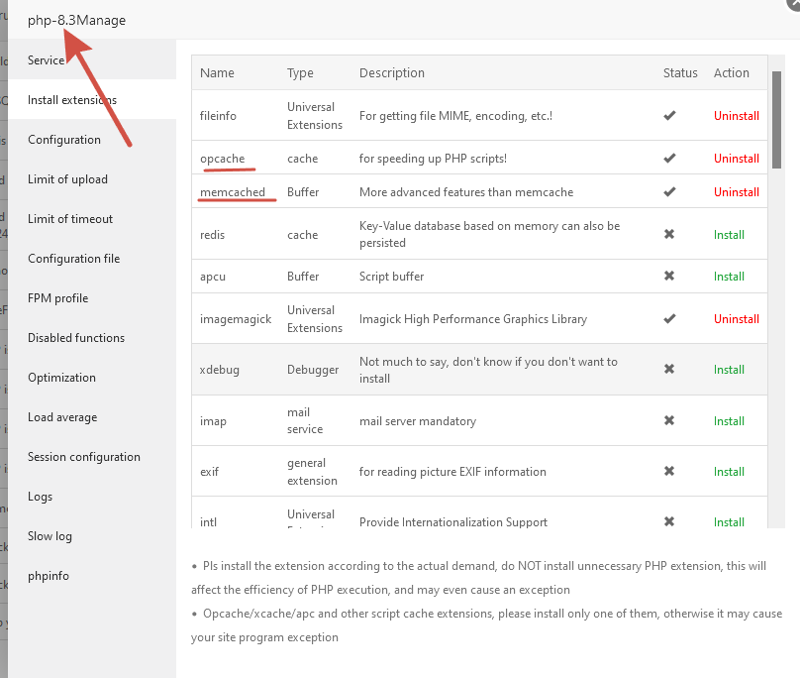The width and height of the screenshot is (800, 678).
Task: Select the FPM profile tab
Action: (x=57, y=298)
